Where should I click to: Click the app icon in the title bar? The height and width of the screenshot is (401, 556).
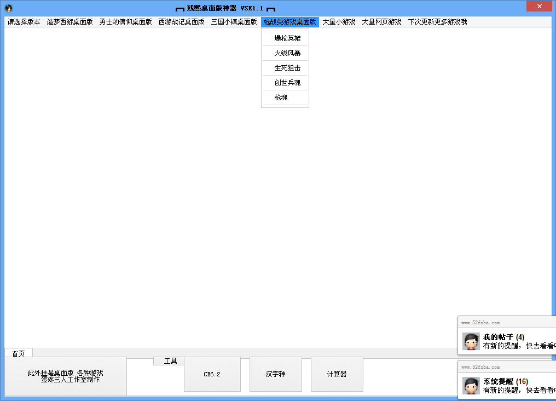pyautogui.click(x=9, y=8)
